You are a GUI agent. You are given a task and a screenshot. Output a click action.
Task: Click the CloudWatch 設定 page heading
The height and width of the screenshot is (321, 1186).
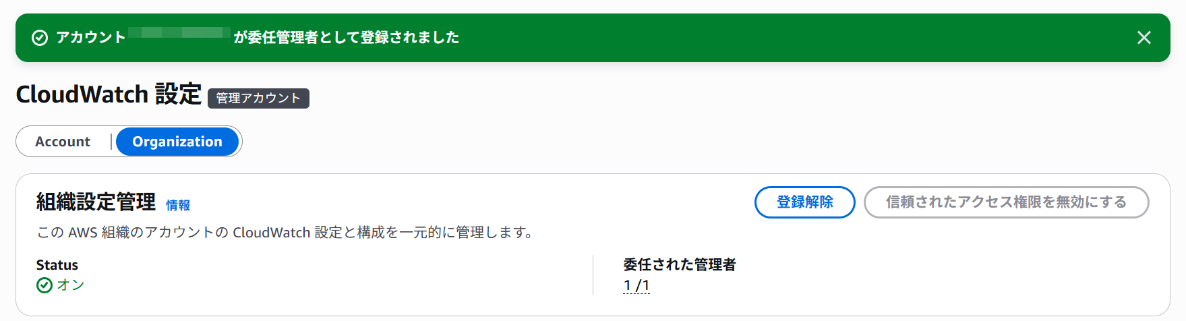coord(109,94)
